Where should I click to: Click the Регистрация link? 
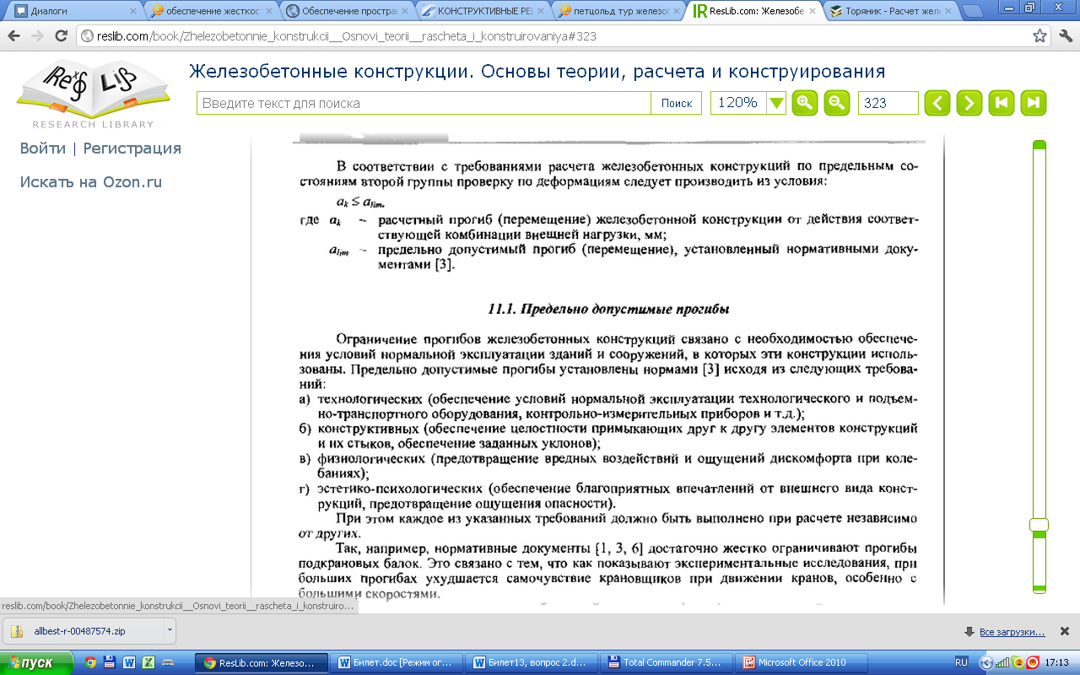coord(132,148)
